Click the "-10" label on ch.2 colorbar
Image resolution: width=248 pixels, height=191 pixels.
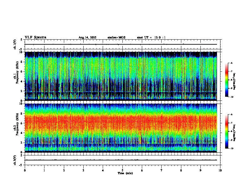click(231, 148)
